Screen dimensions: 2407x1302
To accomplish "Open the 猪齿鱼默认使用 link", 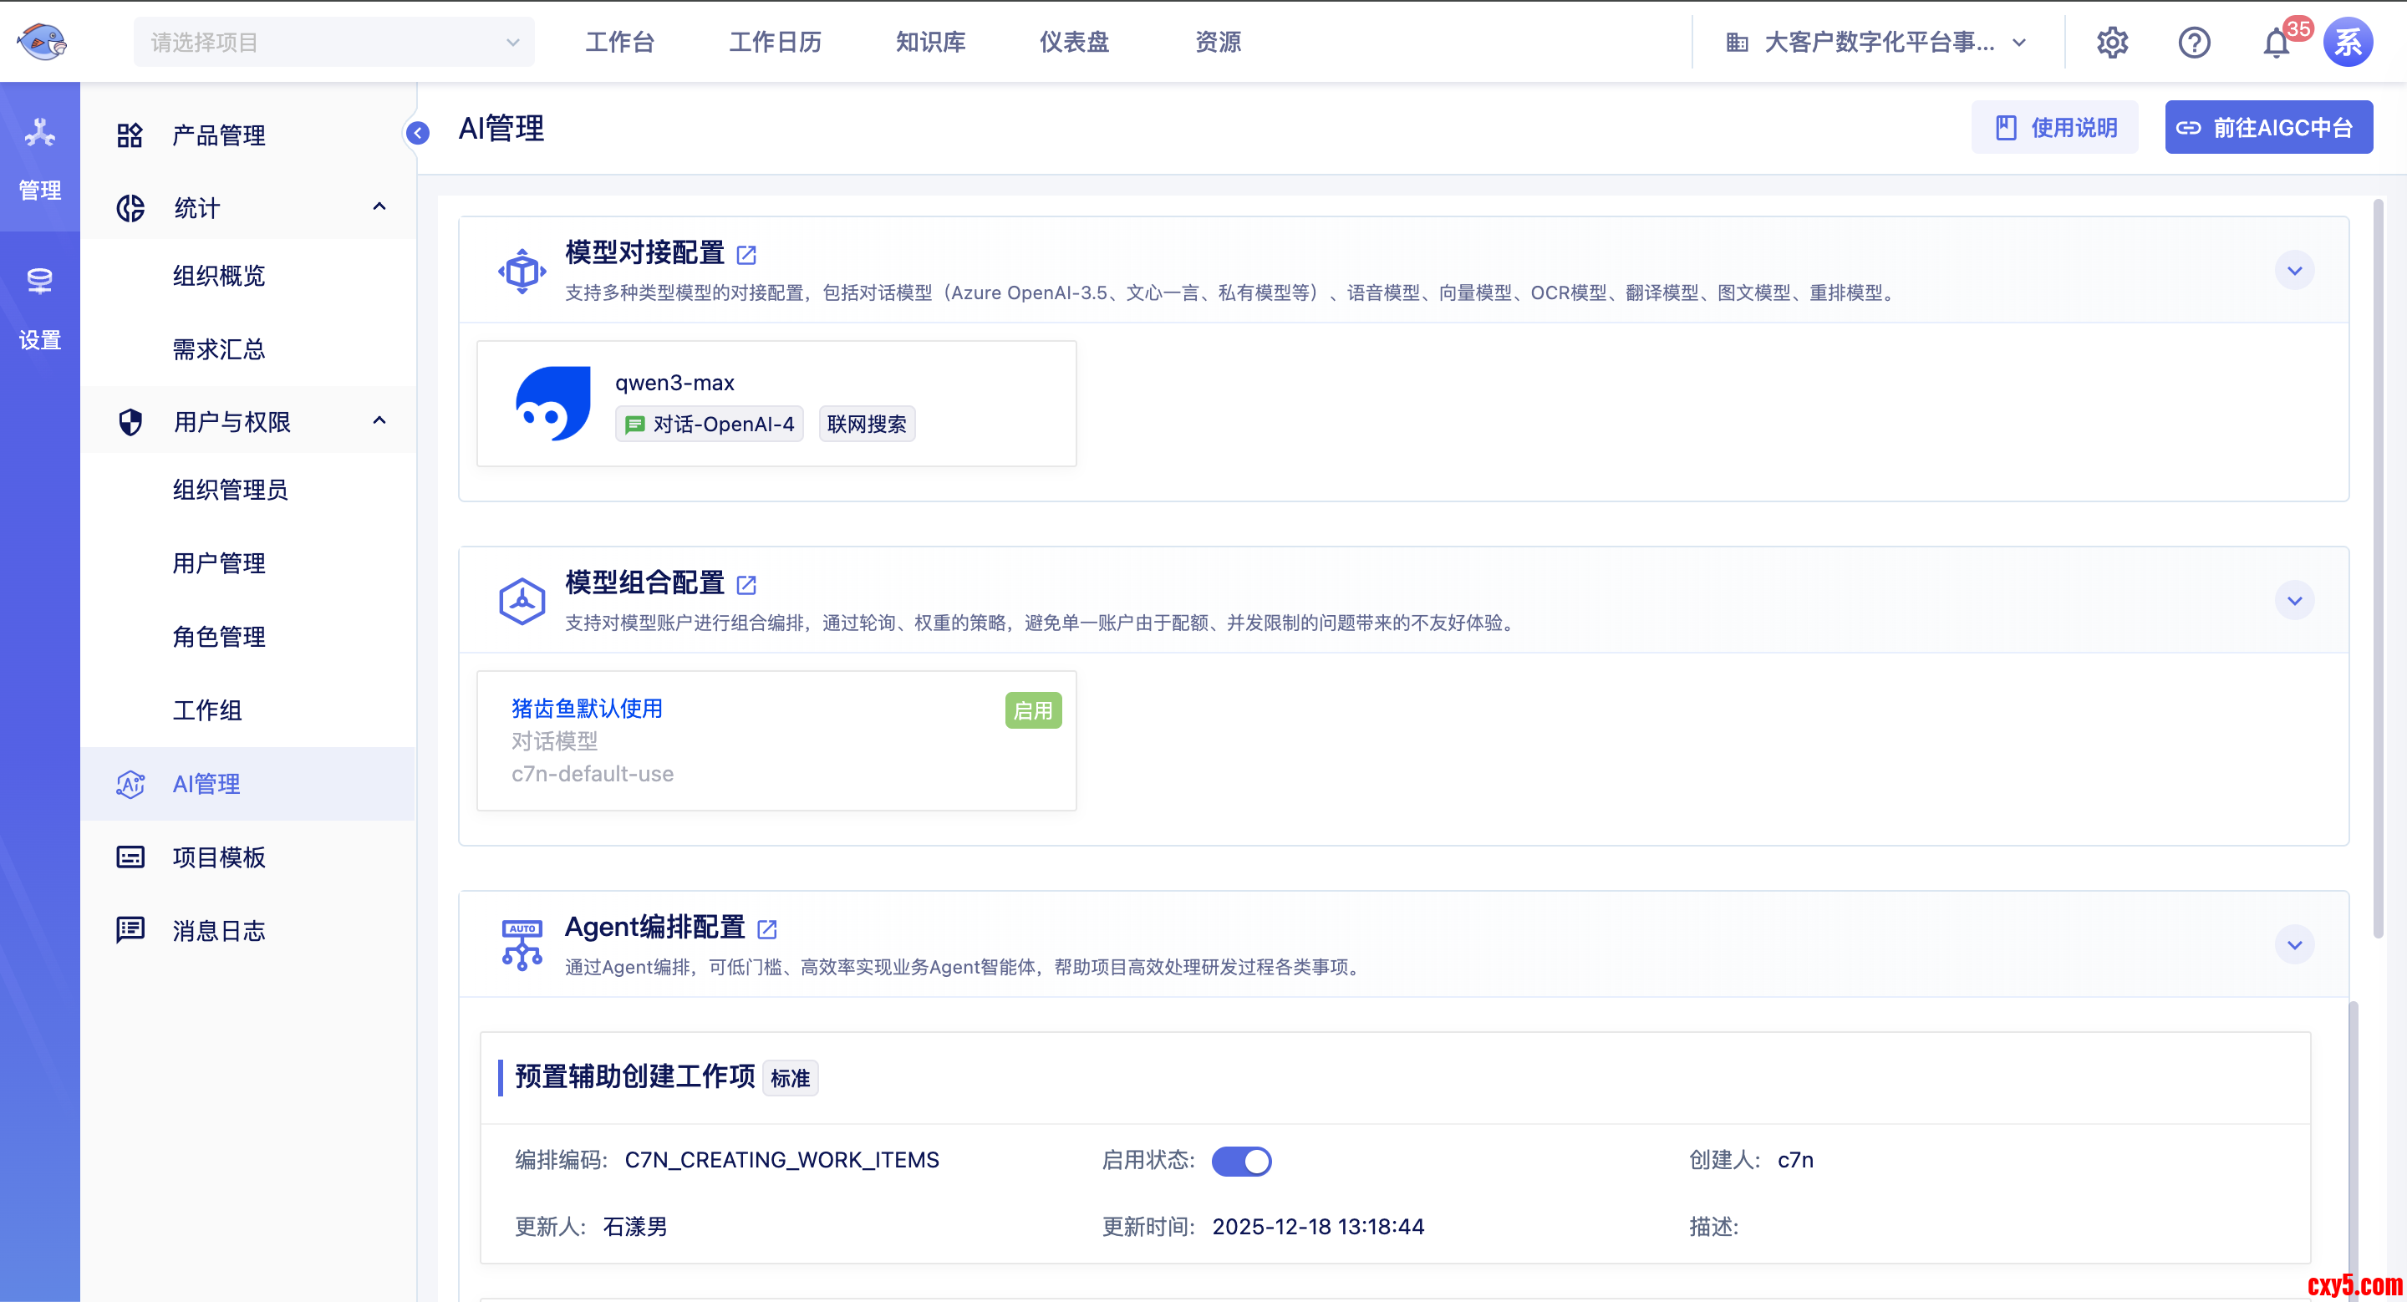I will click(x=586, y=709).
